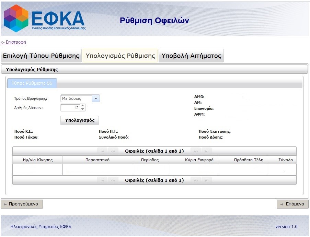Go to previous page in top paginator
The width and height of the screenshot is (310, 237).
click(x=113, y=151)
